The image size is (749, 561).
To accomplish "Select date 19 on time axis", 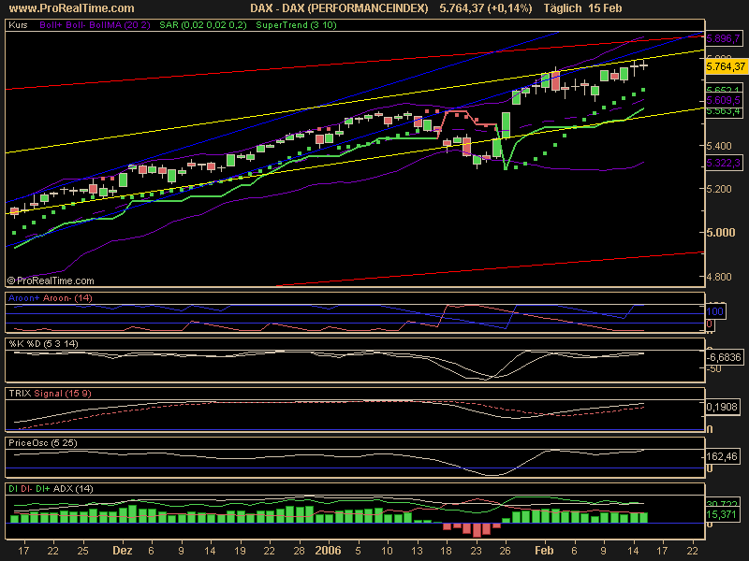I will pyautogui.click(x=240, y=551).
